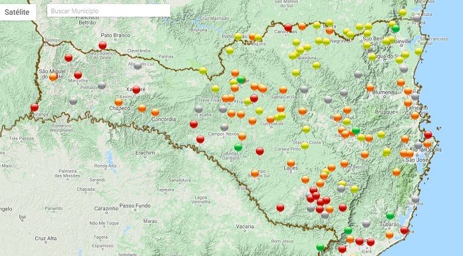
Task: Click the yellow pin below São Francisco do Sul
Action: click(418, 52)
